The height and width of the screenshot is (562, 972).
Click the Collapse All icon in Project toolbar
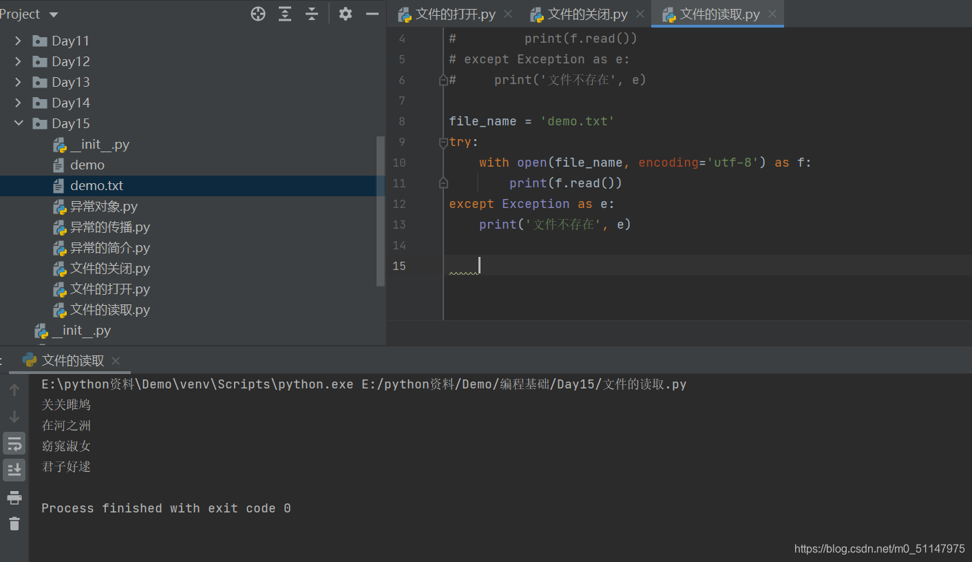pyautogui.click(x=312, y=14)
